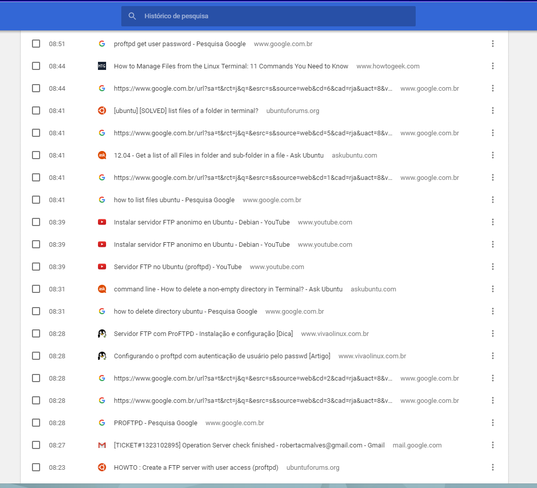The image size is (537, 488).
Task: Open Configurando o proftpd com autenticação link
Action: [x=222, y=356]
